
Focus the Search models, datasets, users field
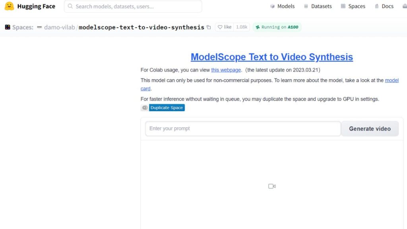point(133,6)
